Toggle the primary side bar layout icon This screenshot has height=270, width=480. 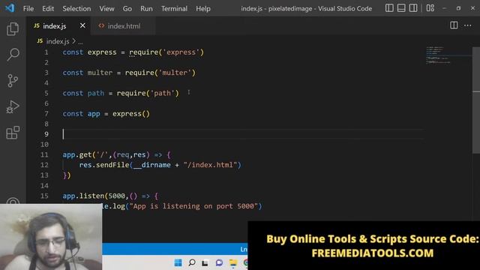coord(389,8)
